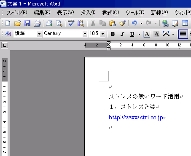Toggle bold formatting
191x156 pixels.
113,34
